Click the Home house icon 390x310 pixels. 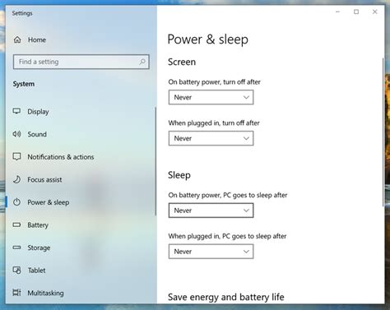[x=17, y=39]
